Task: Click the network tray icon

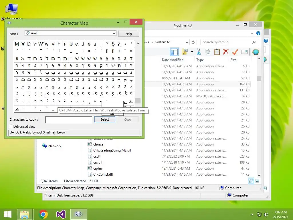Action: [x=259, y=214]
